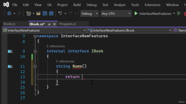
Task: Open the Redo history dropdown arrow
Action: [x=76, y=14]
